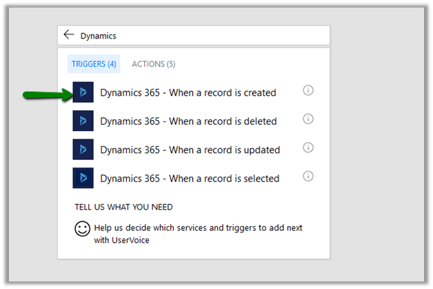The height and width of the screenshot is (289, 433).
Task: Click the 'TELL US WHAT YOU NEED' heading
Action: [x=123, y=207]
